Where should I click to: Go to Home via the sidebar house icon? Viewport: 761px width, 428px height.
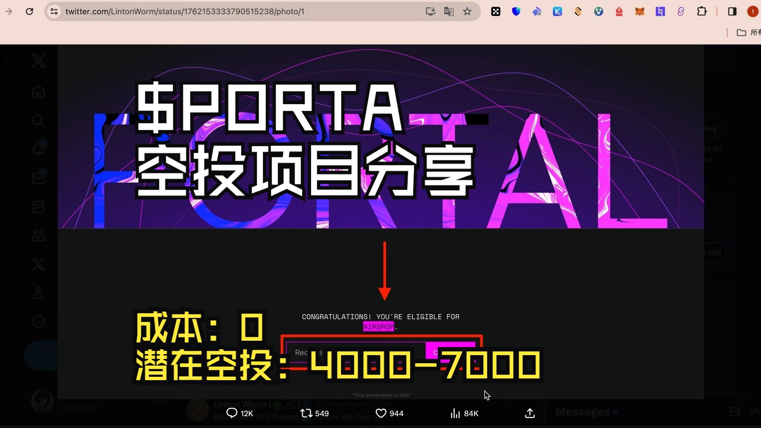(x=39, y=92)
